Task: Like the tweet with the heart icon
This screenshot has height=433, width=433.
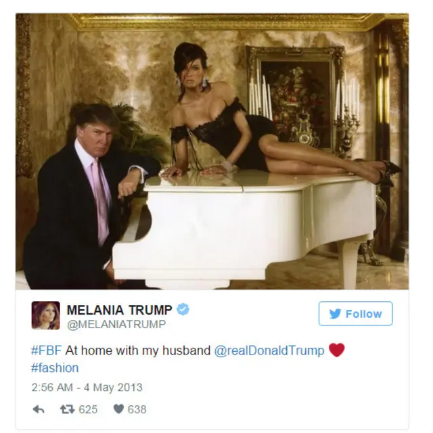Action: (119, 409)
